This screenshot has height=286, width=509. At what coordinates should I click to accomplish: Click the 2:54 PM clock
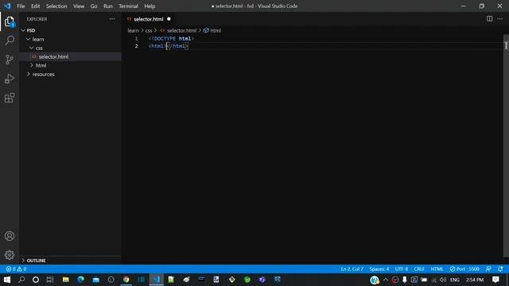point(475,280)
